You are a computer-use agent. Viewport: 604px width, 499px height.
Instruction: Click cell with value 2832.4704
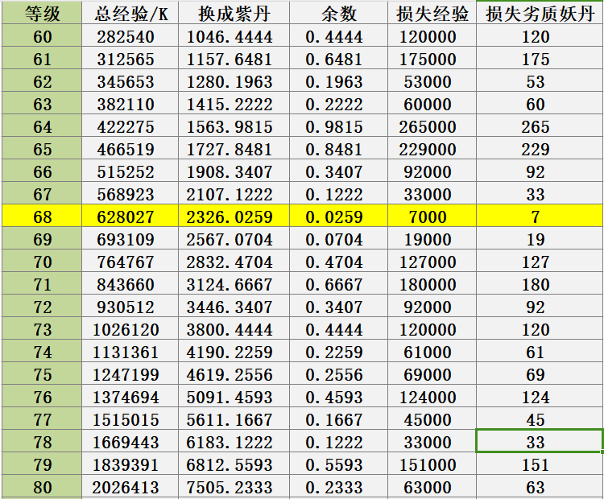[234, 261]
